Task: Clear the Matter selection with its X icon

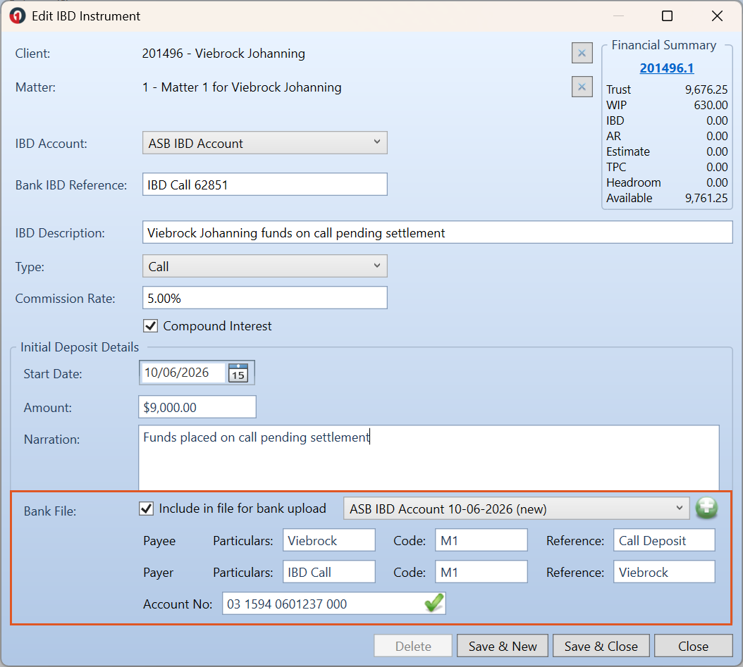Action: tap(582, 87)
